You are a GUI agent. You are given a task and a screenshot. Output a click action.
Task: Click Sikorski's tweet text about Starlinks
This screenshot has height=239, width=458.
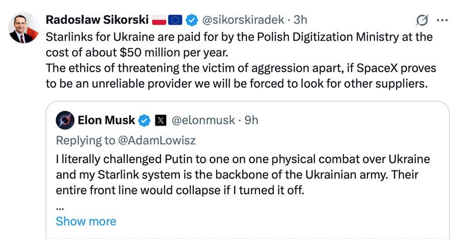click(x=241, y=60)
